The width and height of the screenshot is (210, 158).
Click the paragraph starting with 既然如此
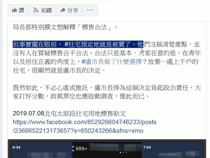107,92
